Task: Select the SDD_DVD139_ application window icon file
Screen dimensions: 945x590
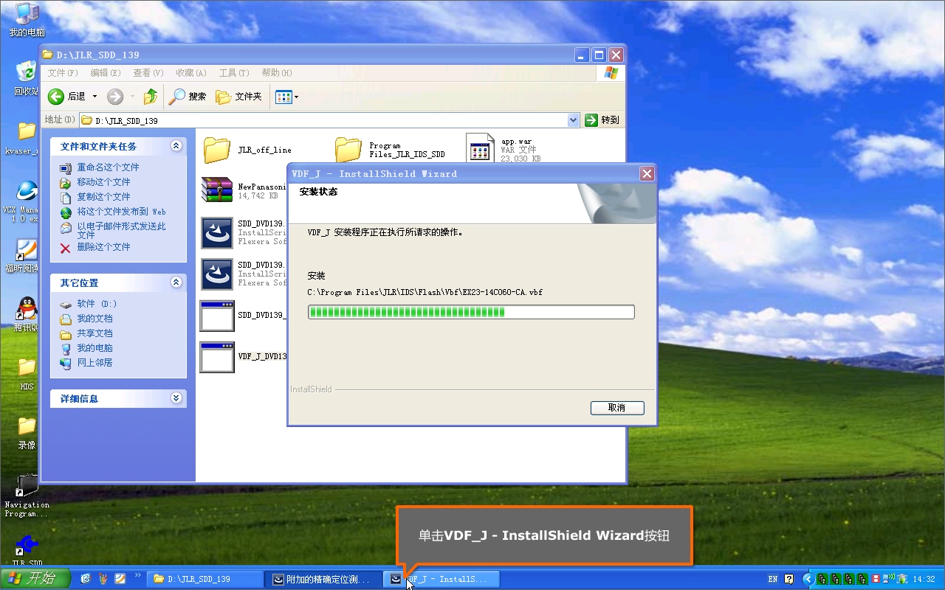Action: point(217,316)
